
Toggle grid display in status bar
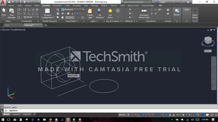click(x=128, y=115)
